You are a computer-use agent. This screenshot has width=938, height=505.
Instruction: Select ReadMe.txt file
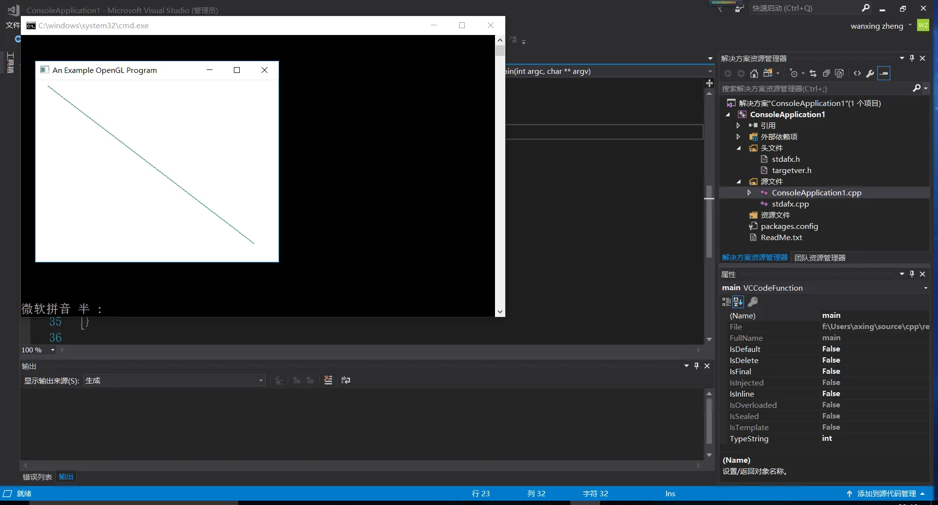pyautogui.click(x=781, y=237)
